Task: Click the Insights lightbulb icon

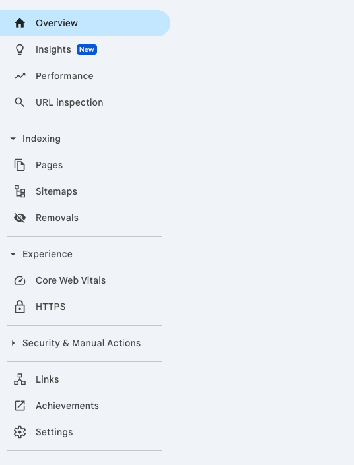Action: coord(20,49)
